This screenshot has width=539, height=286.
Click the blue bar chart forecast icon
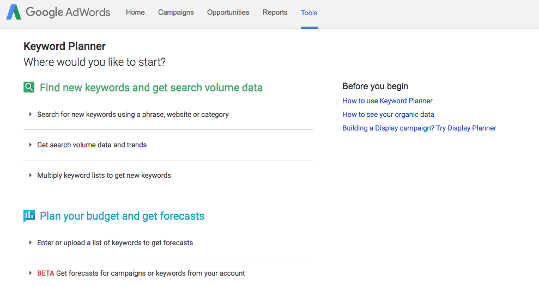(29, 216)
